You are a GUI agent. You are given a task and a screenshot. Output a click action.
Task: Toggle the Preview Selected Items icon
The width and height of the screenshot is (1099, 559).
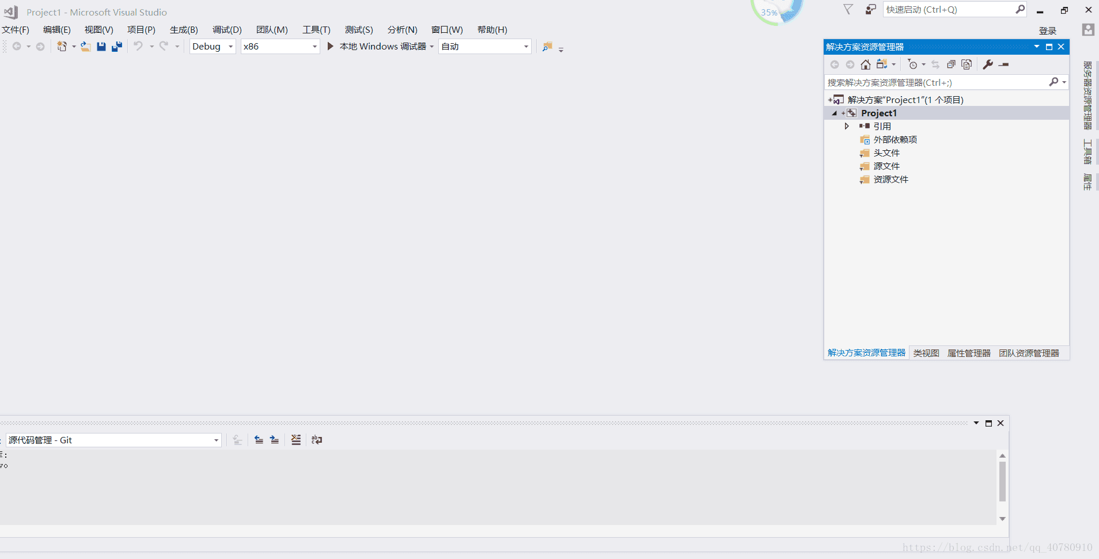pos(1004,64)
